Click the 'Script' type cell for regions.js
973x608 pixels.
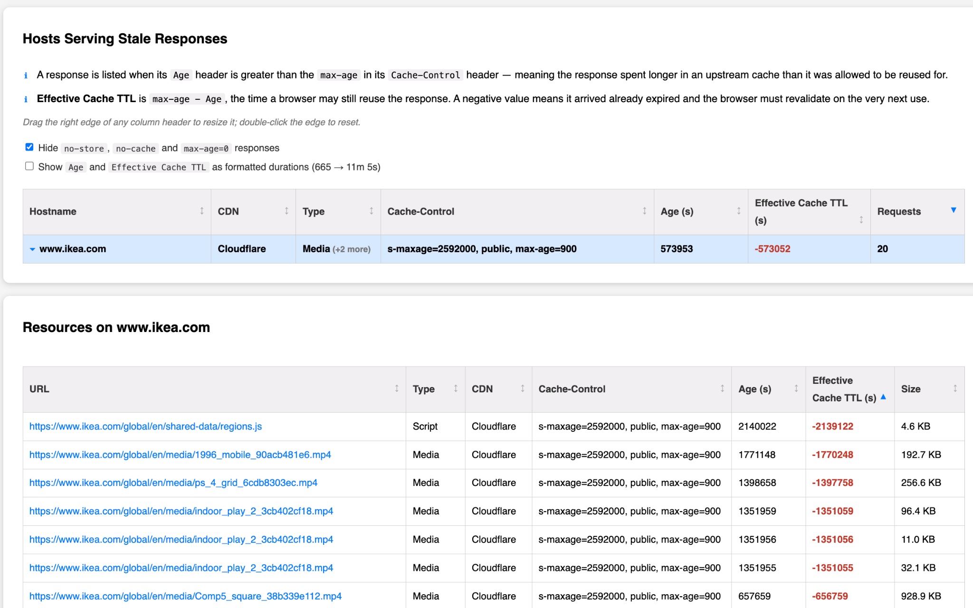435,427
